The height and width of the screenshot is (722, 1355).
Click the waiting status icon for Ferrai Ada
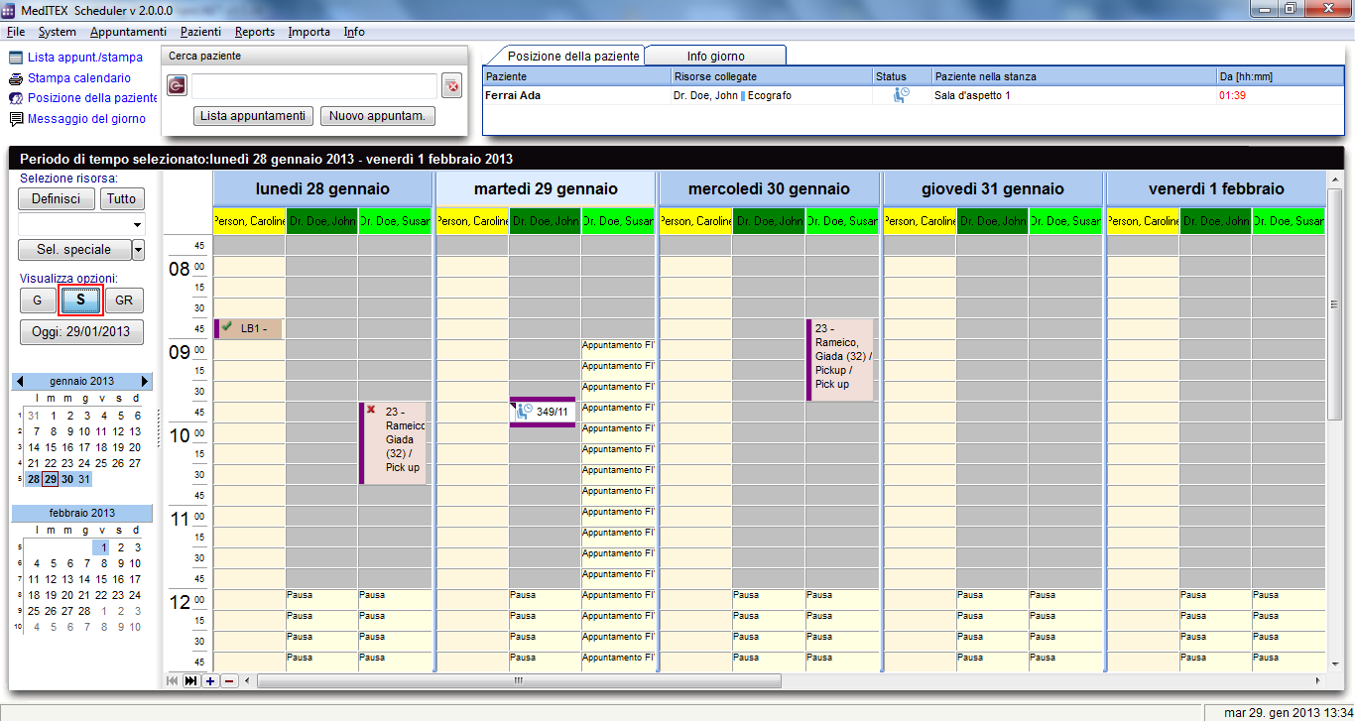click(901, 95)
